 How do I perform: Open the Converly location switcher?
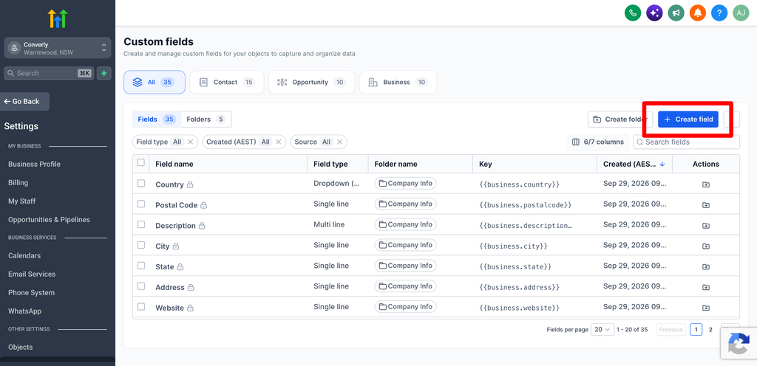[58, 48]
